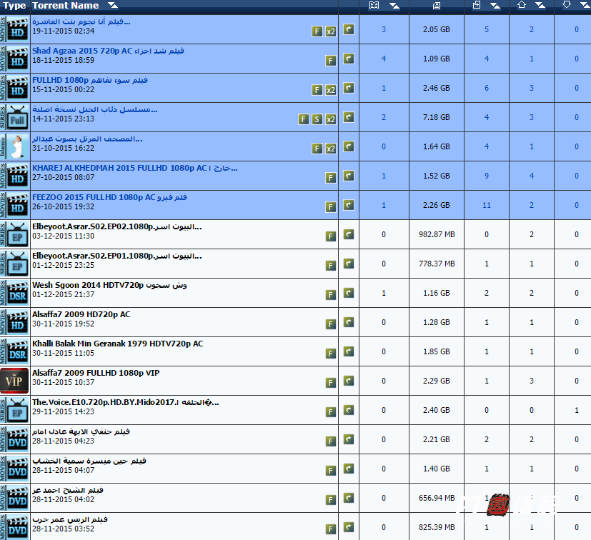
Task: Click the download arrow icon for FEEZOO 2015
Action: [x=349, y=206]
